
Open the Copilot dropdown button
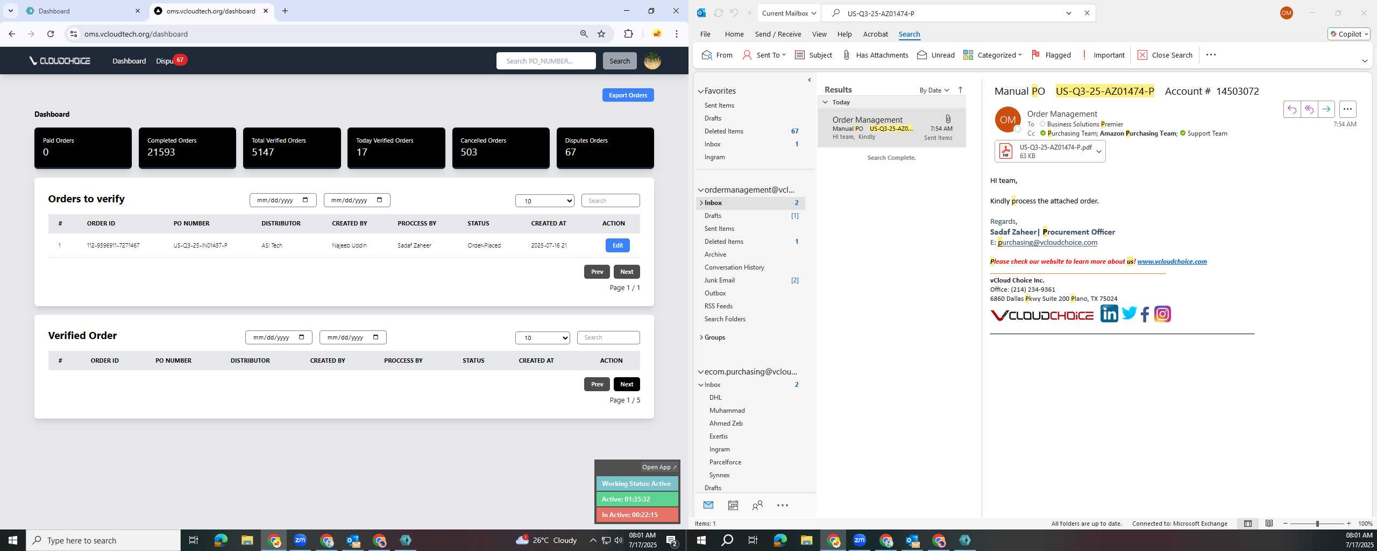click(x=1348, y=34)
